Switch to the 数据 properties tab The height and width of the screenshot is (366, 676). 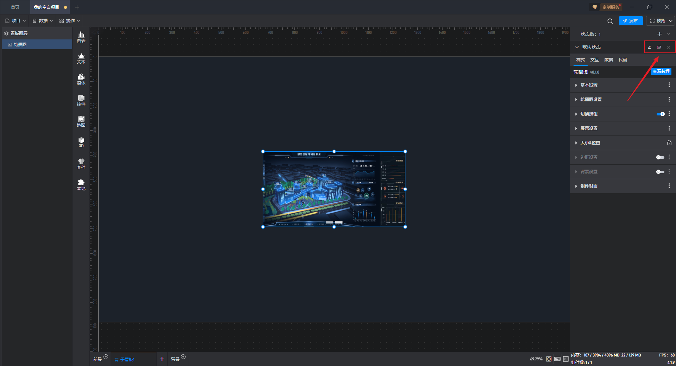tap(609, 60)
